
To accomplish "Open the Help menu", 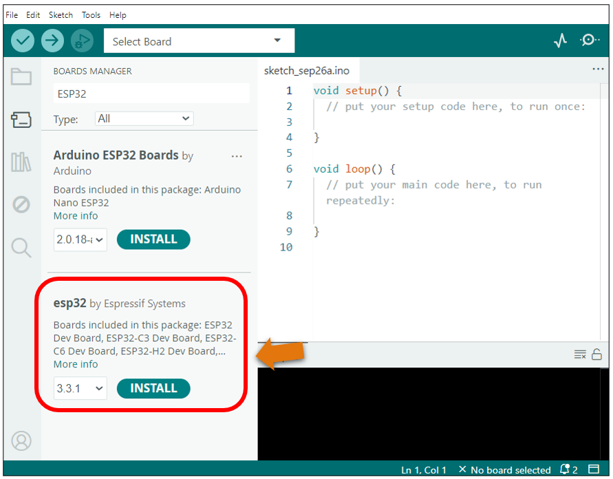I will pyautogui.click(x=118, y=15).
